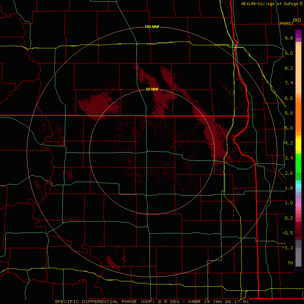Click the DKD legend label
This screenshot has width=304, height=304.
click(x=297, y=20)
